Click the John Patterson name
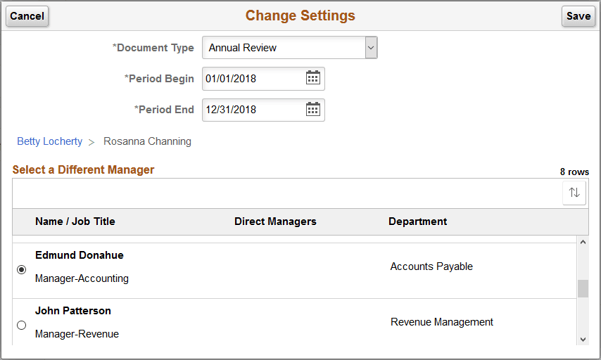601x360 pixels. pos(73,311)
